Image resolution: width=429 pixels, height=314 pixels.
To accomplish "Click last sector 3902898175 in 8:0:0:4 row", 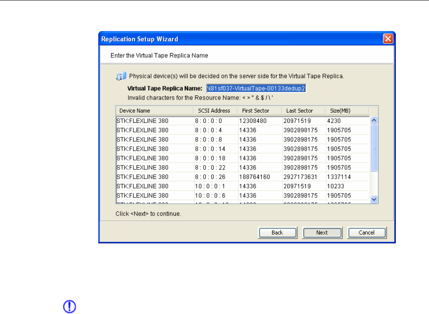I will coord(300,130).
